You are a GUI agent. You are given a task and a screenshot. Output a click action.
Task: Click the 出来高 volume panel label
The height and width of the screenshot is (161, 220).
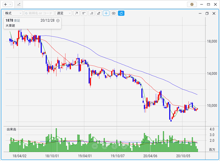point(12,129)
